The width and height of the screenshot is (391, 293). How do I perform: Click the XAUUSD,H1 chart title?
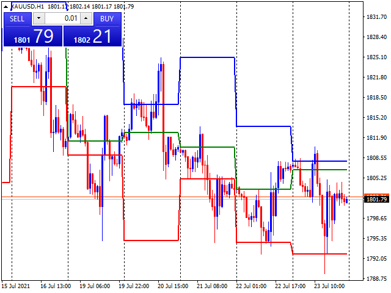click(27, 7)
